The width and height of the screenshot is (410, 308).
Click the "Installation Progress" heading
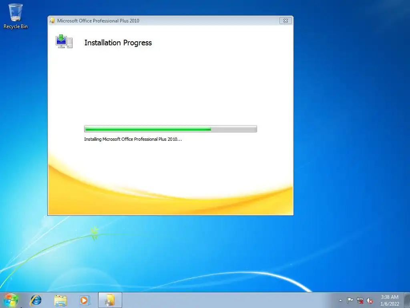click(118, 43)
